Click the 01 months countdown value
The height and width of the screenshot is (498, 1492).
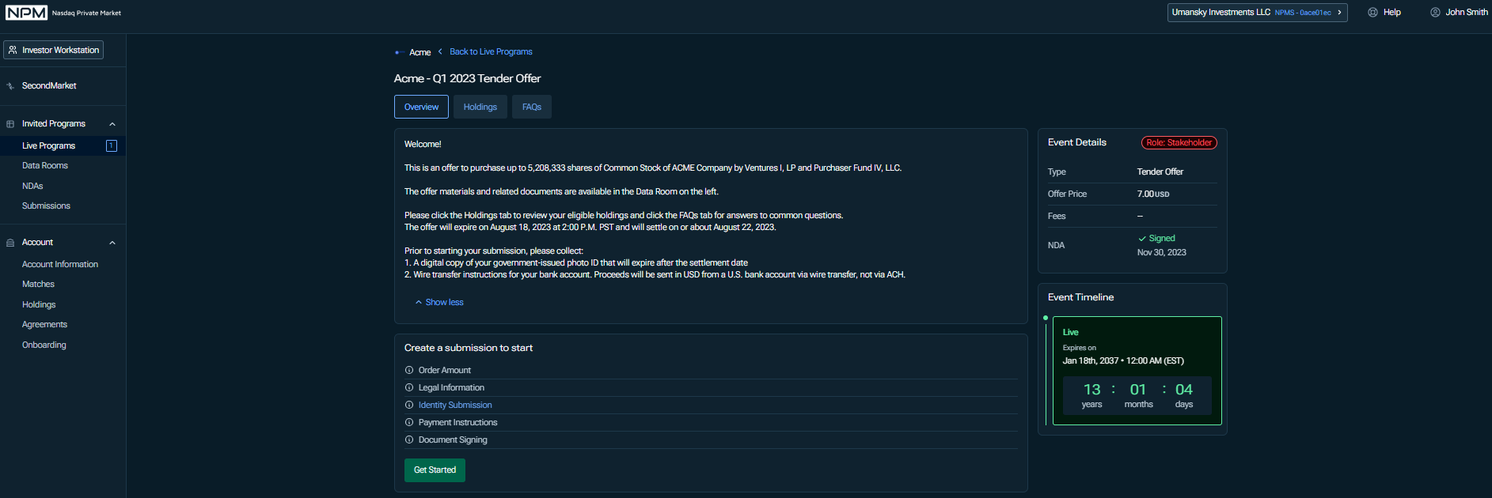coord(1138,390)
